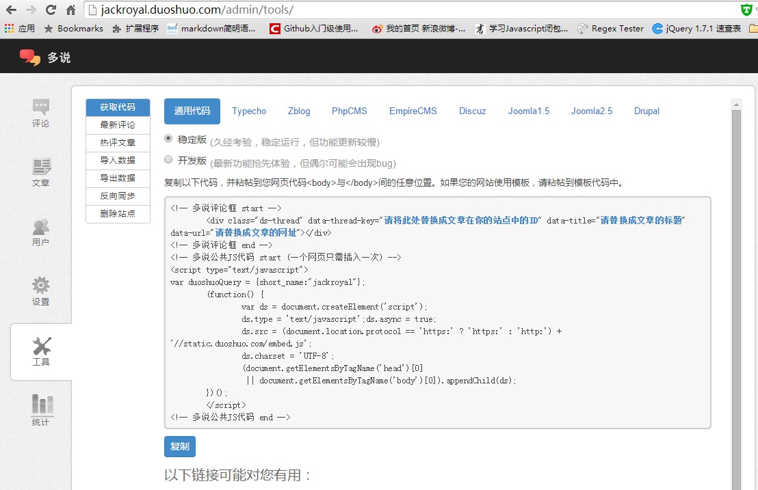The width and height of the screenshot is (758, 490).
Task: Open 删除站点 menu item
Action: pyautogui.click(x=118, y=213)
